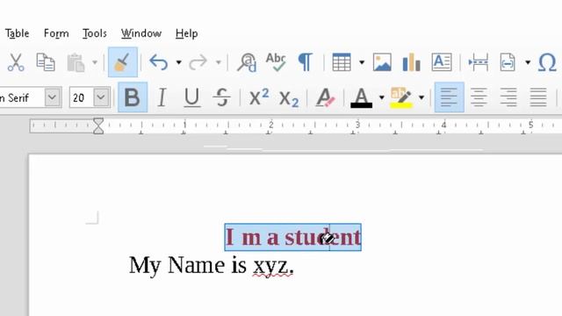Click the misspelled word 'xyz'
562x316 pixels.
point(270,267)
